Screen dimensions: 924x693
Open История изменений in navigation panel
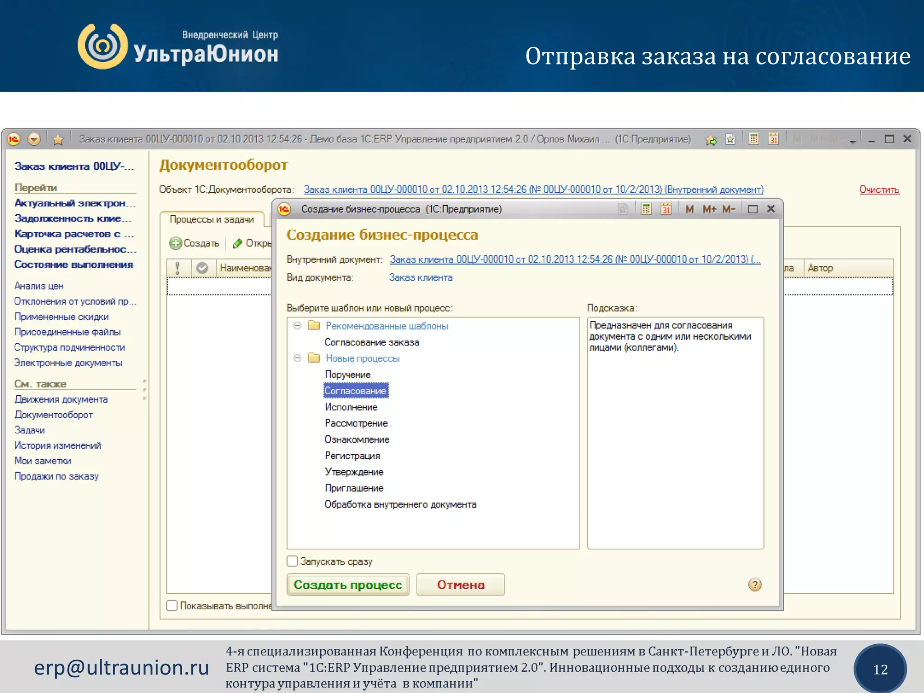[58, 445]
